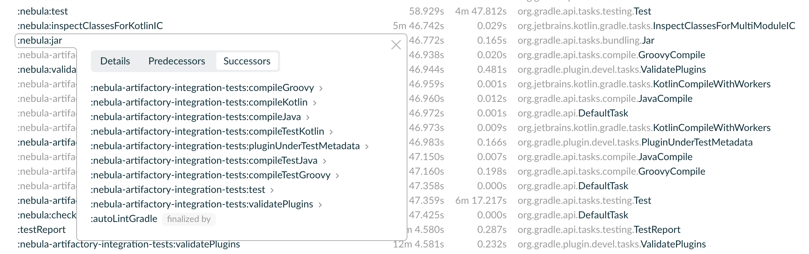The image size is (809, 254).
Task: Expand the pluginUnderTestMetadata successor entry
Action: point(367,146)
